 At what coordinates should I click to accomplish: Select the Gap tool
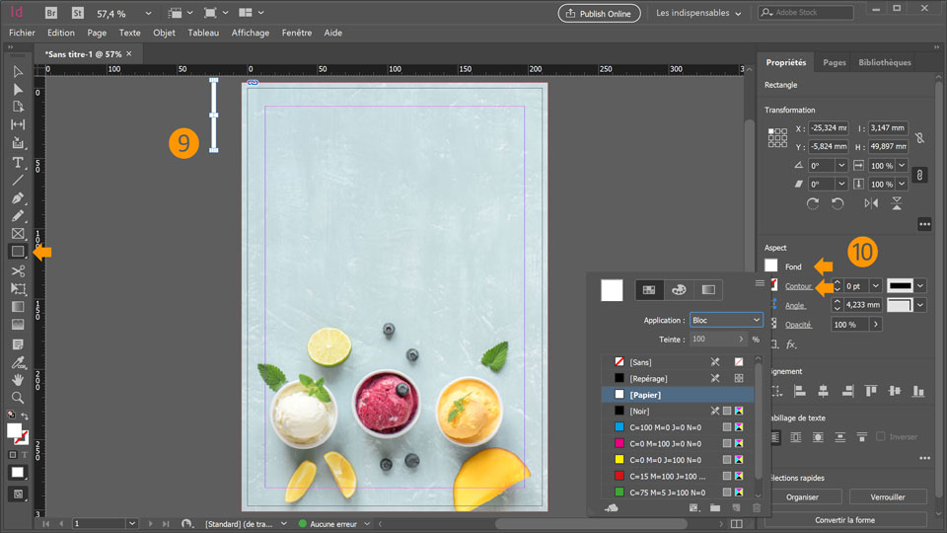click(18, 124)
